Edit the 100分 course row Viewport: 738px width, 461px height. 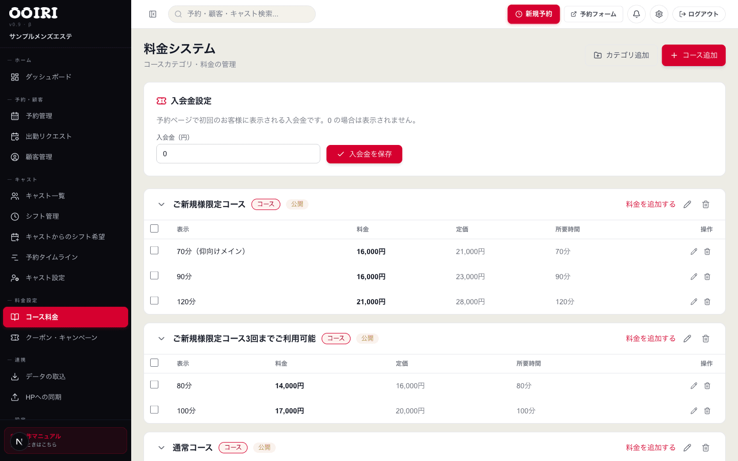(x=694, y=411)
